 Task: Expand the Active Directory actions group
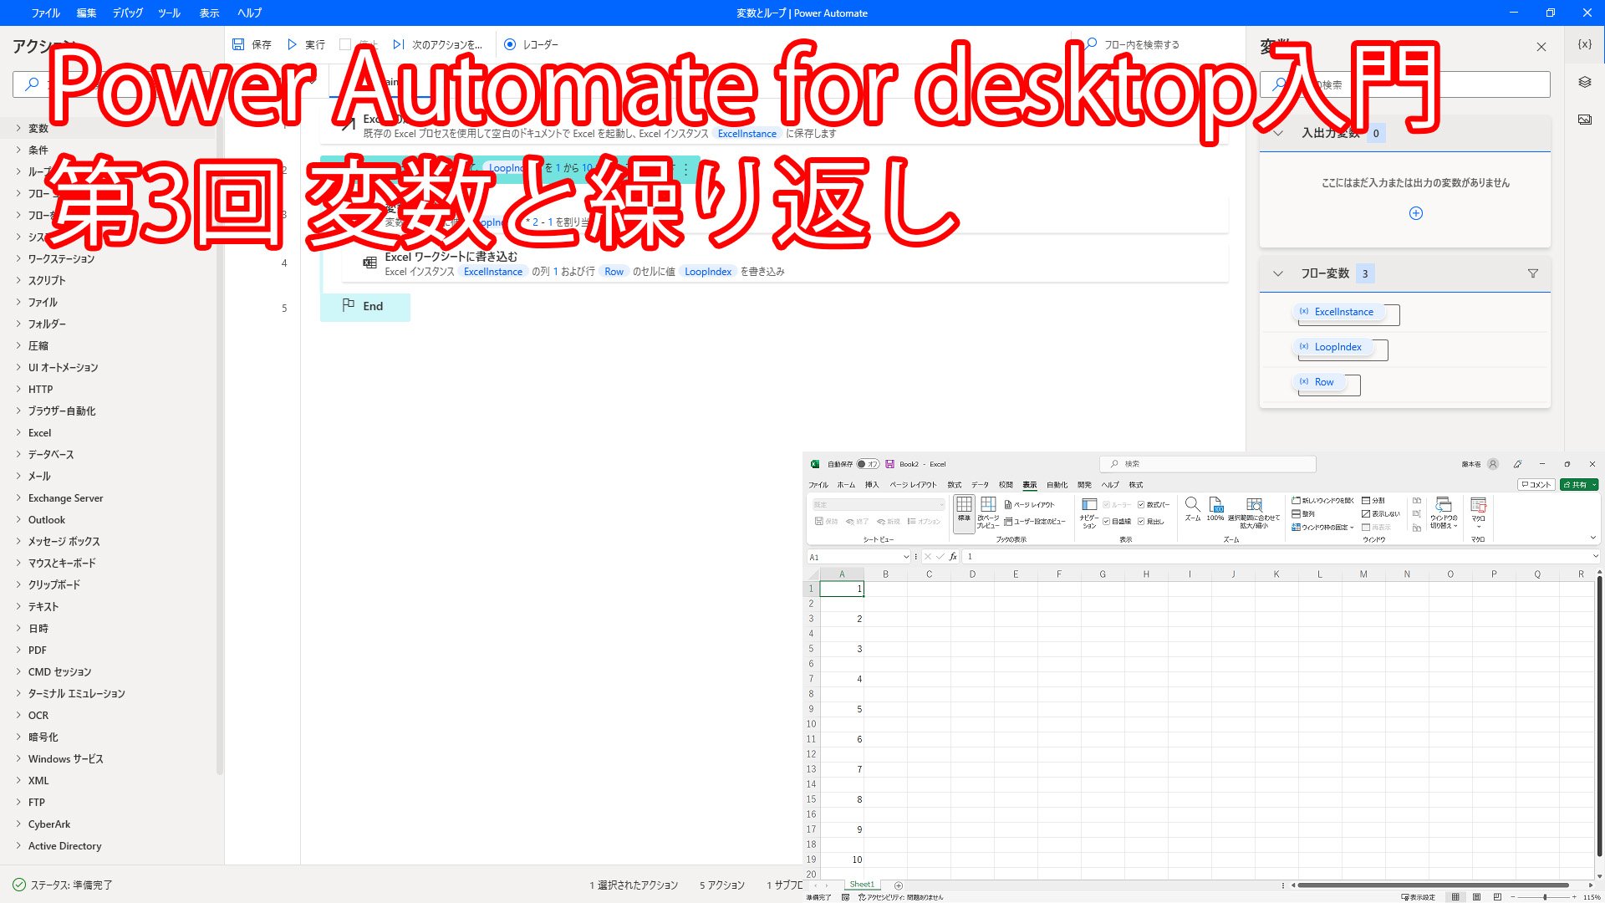[18, 846]
